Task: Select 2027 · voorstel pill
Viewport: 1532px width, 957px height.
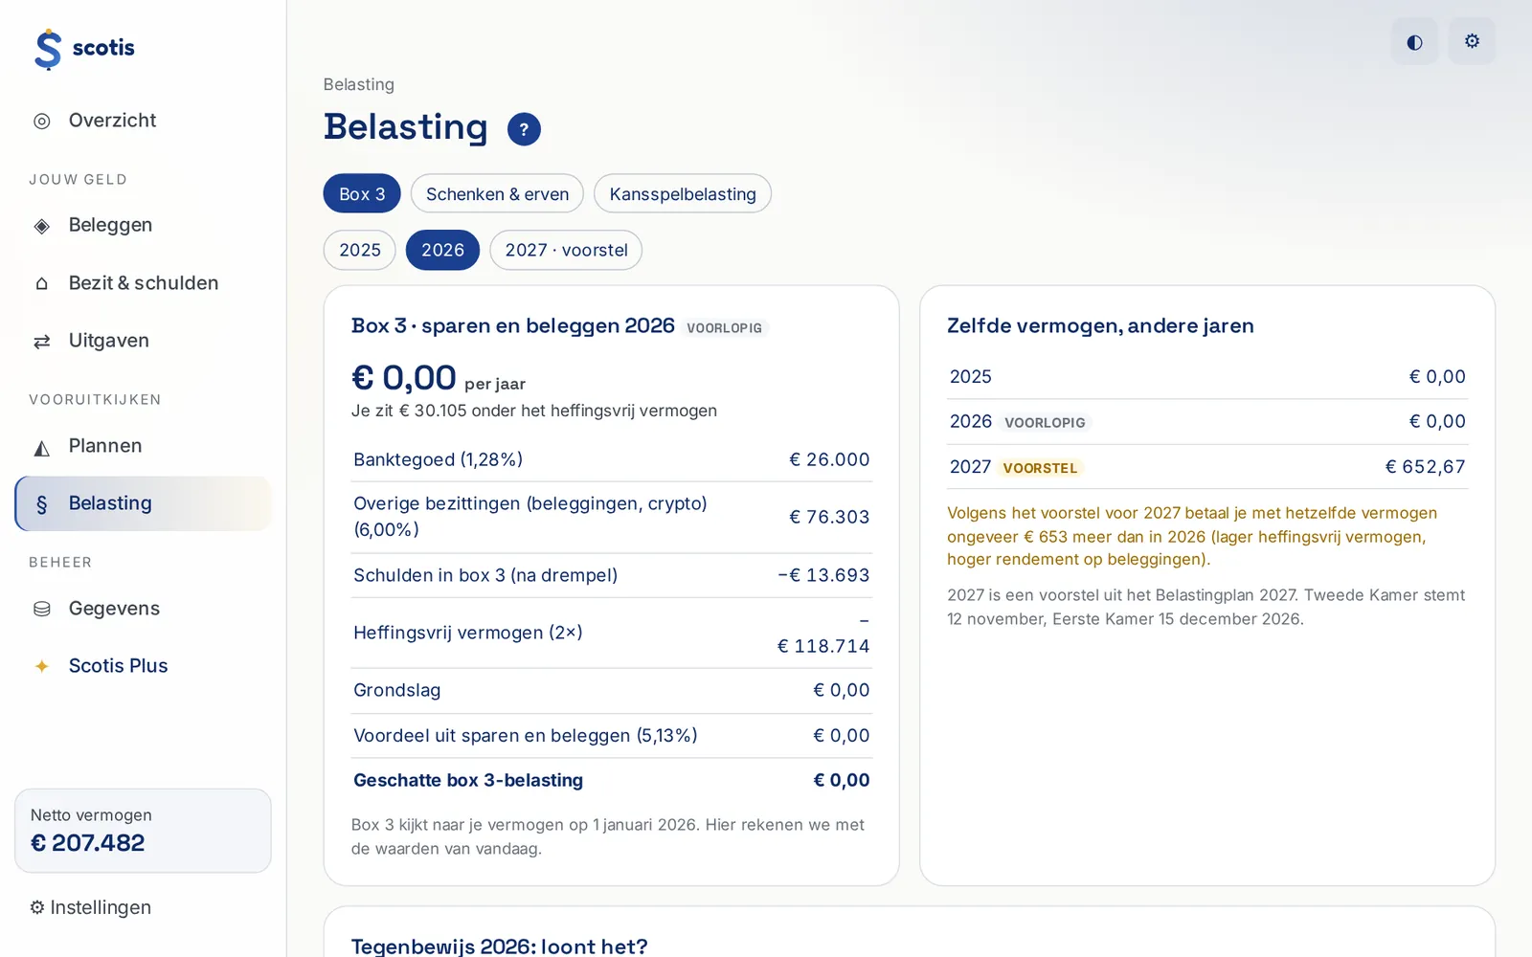Action: pyautogui.click(x=566, y=250)
